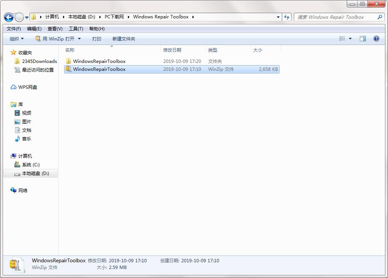Expand the arrow after PC下载网 breadcrumb
Screen dimensions: 388x278
(128, 17)
